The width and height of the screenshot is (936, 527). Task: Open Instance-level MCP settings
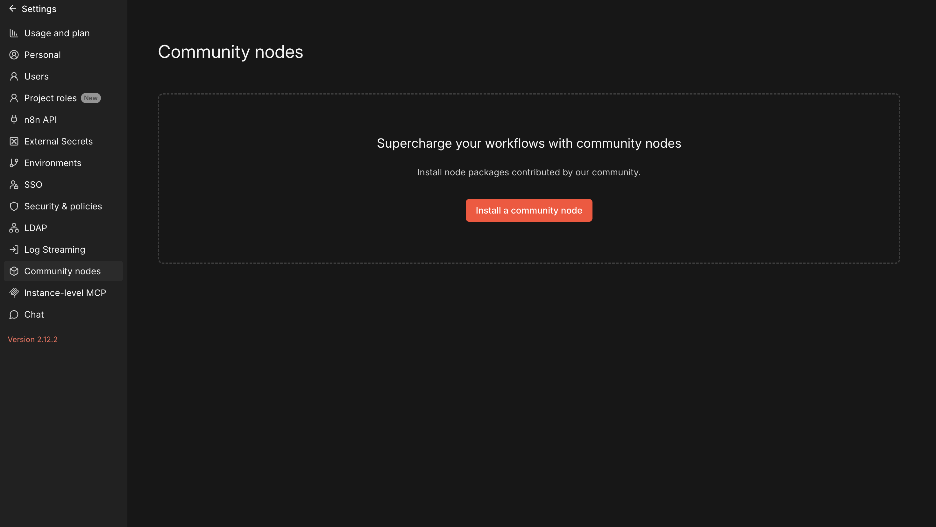coord(65,293)
